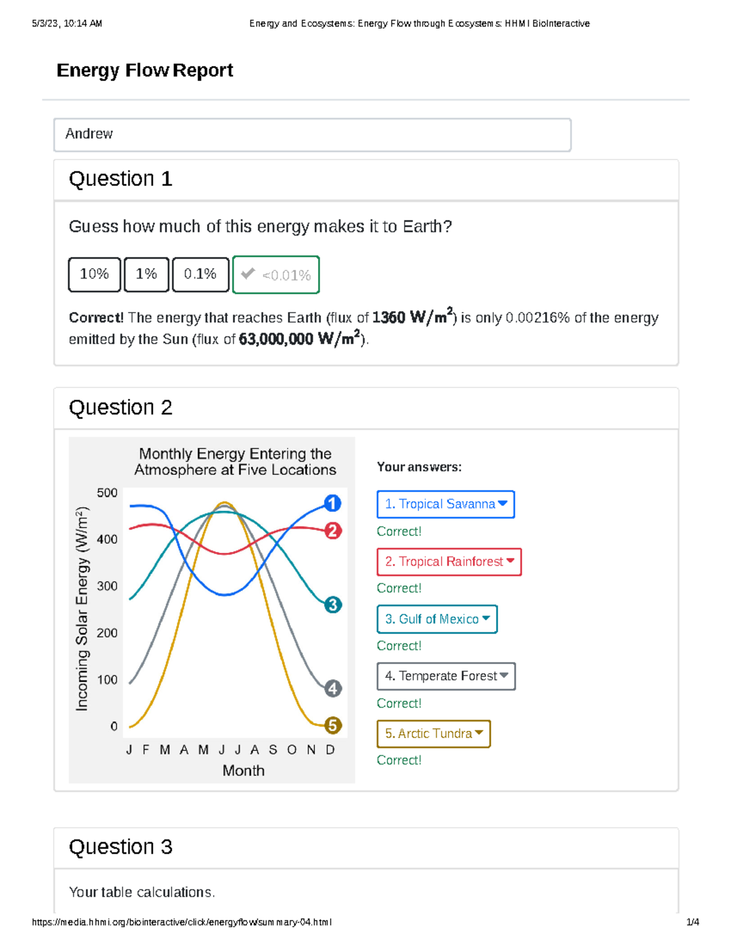The width and height of the screenshot is (731, 946).
Task: Open the Tropical Rainforest dropdown
Action: pos(449,562)
